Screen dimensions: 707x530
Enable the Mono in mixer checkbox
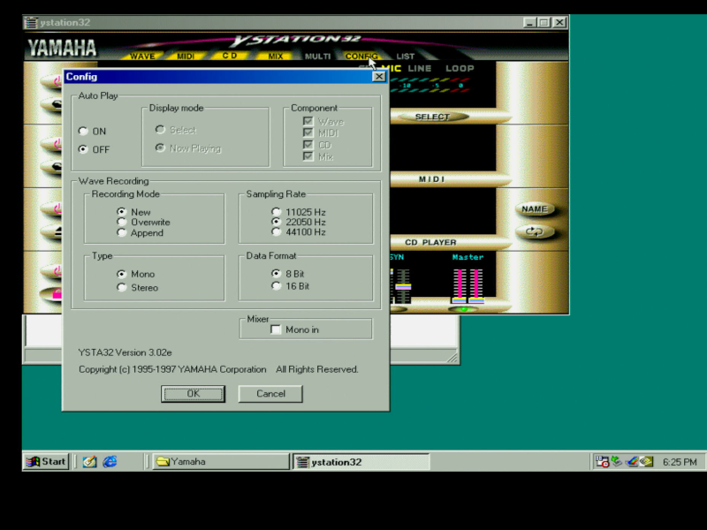click(275, 329)
